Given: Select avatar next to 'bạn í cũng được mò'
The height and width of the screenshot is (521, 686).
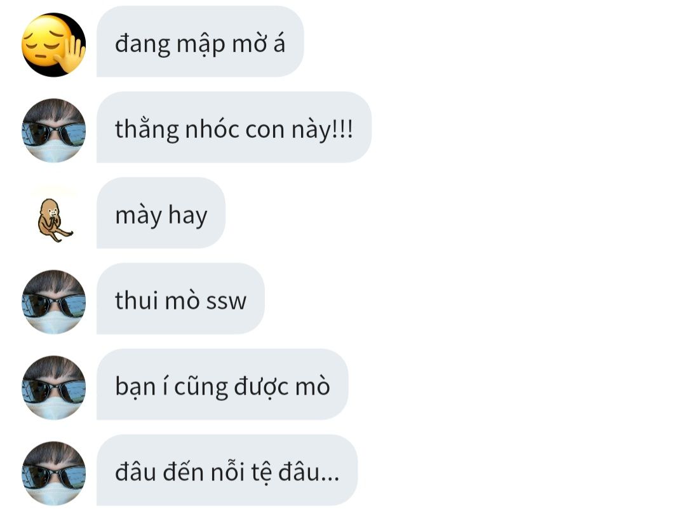Looking at the screenshot, I should pos(53,388).
